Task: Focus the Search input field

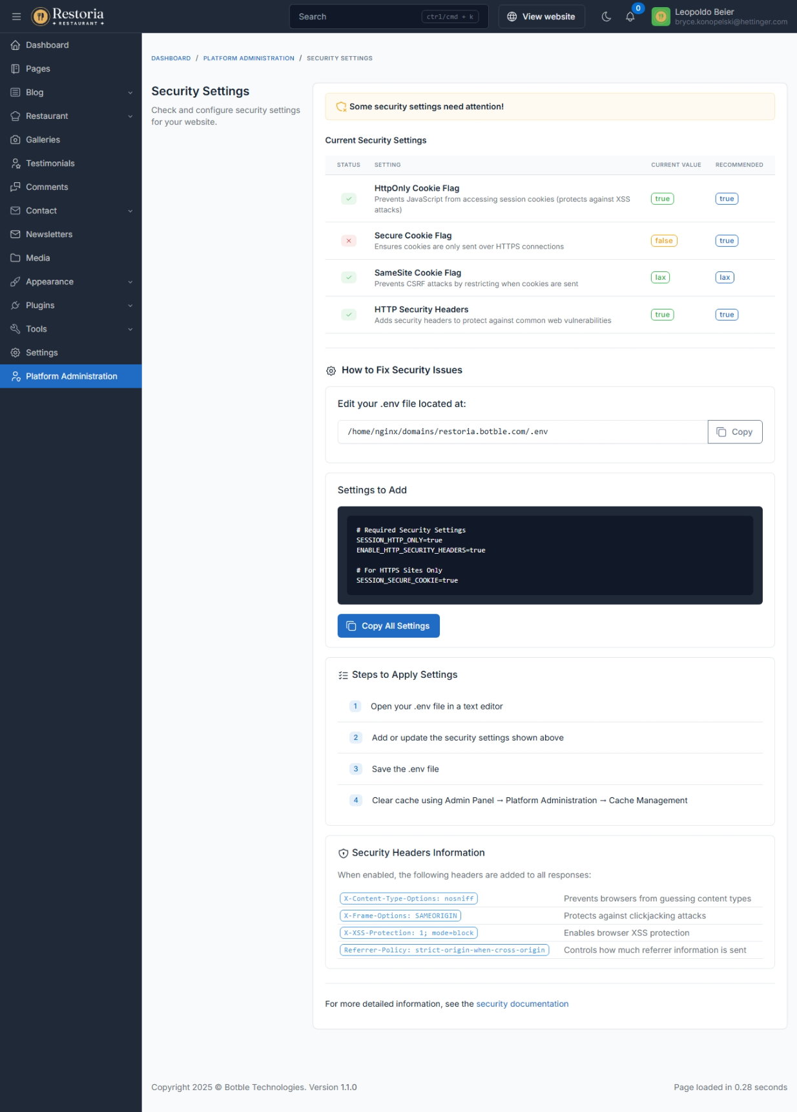Action: 357,17
